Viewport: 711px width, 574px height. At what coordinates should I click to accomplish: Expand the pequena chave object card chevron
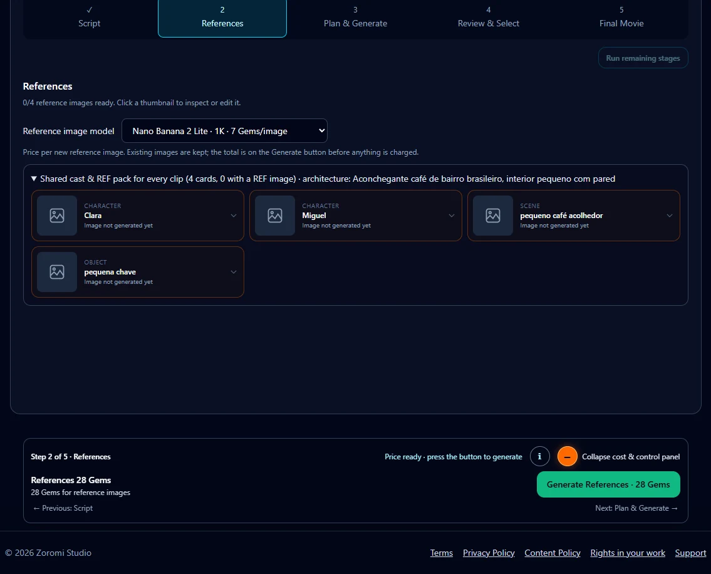click(x=234, y=272)
